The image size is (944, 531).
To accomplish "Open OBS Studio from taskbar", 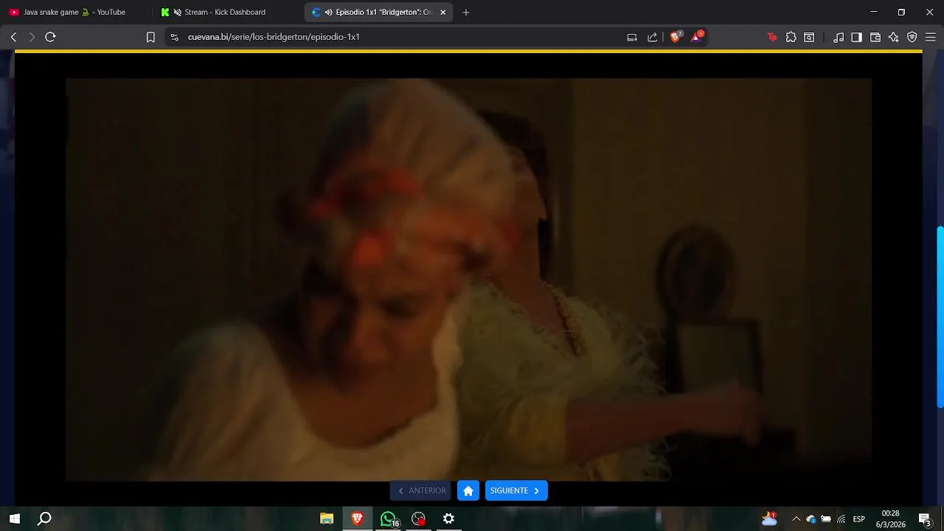I will point(418,518).
